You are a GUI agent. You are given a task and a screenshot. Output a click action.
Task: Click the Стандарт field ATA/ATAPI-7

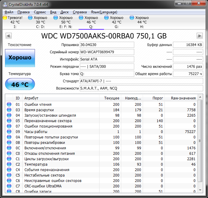point(141,81)
